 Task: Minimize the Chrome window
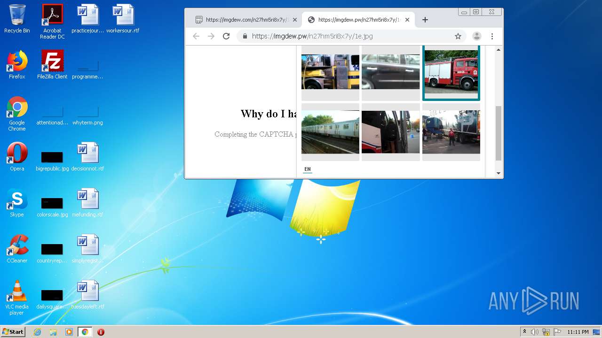[x=464, y=12]
